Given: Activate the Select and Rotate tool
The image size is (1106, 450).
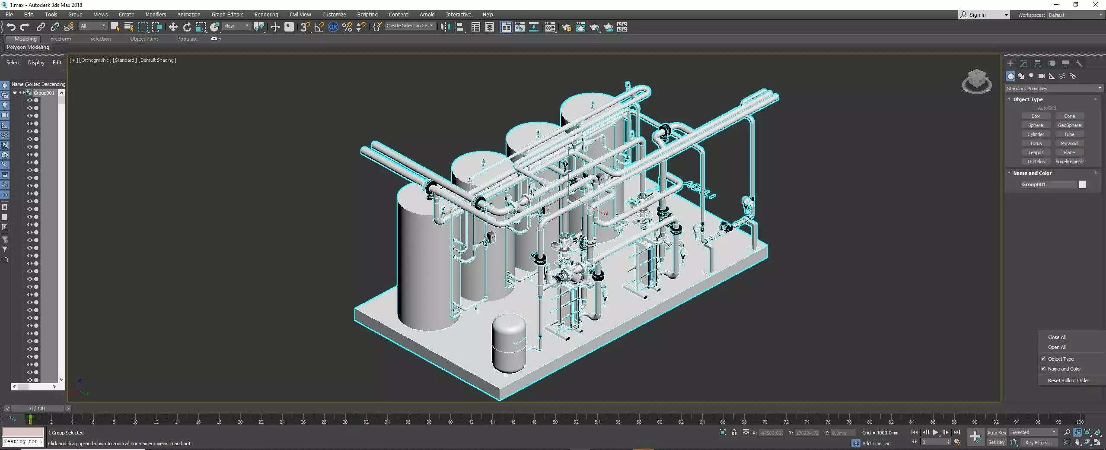Looking at the screenshot, I should click(x=187, y=27).
